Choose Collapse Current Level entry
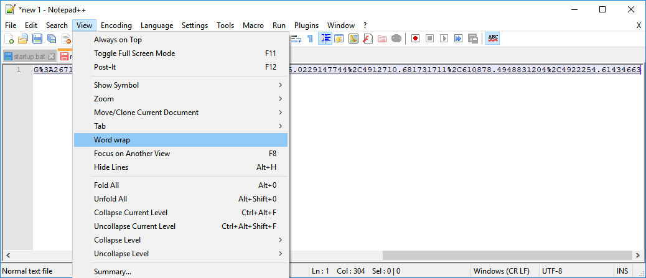646x278 pixels. [181, 213]
